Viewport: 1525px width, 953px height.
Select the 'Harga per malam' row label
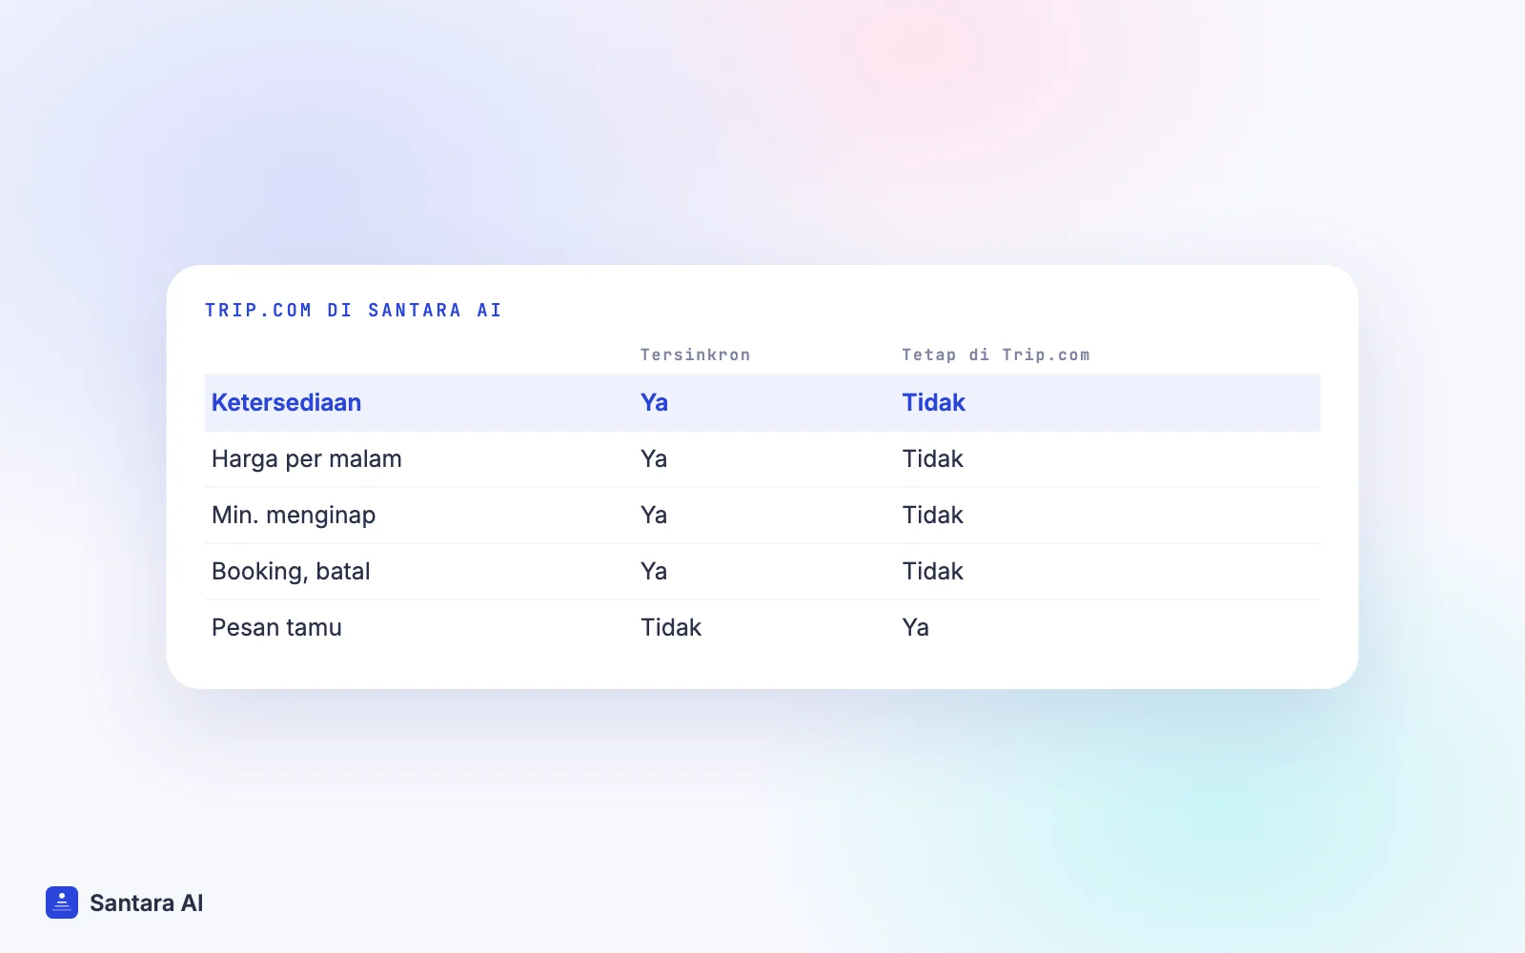click(307, 459)
